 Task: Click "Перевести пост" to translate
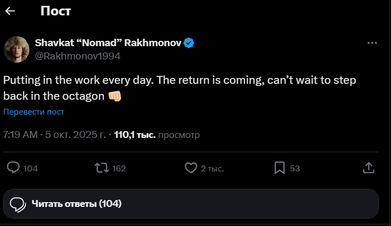click(x=33, y=112)
